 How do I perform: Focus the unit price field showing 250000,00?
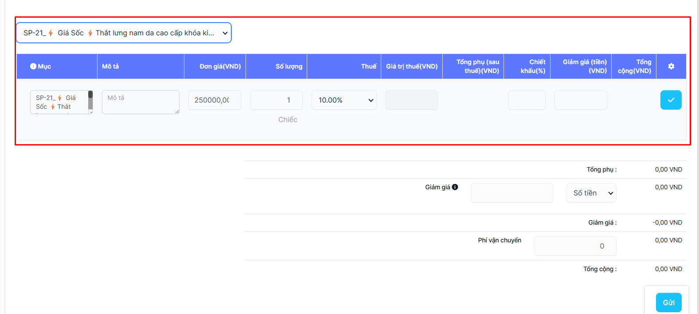tap(215, 100)
